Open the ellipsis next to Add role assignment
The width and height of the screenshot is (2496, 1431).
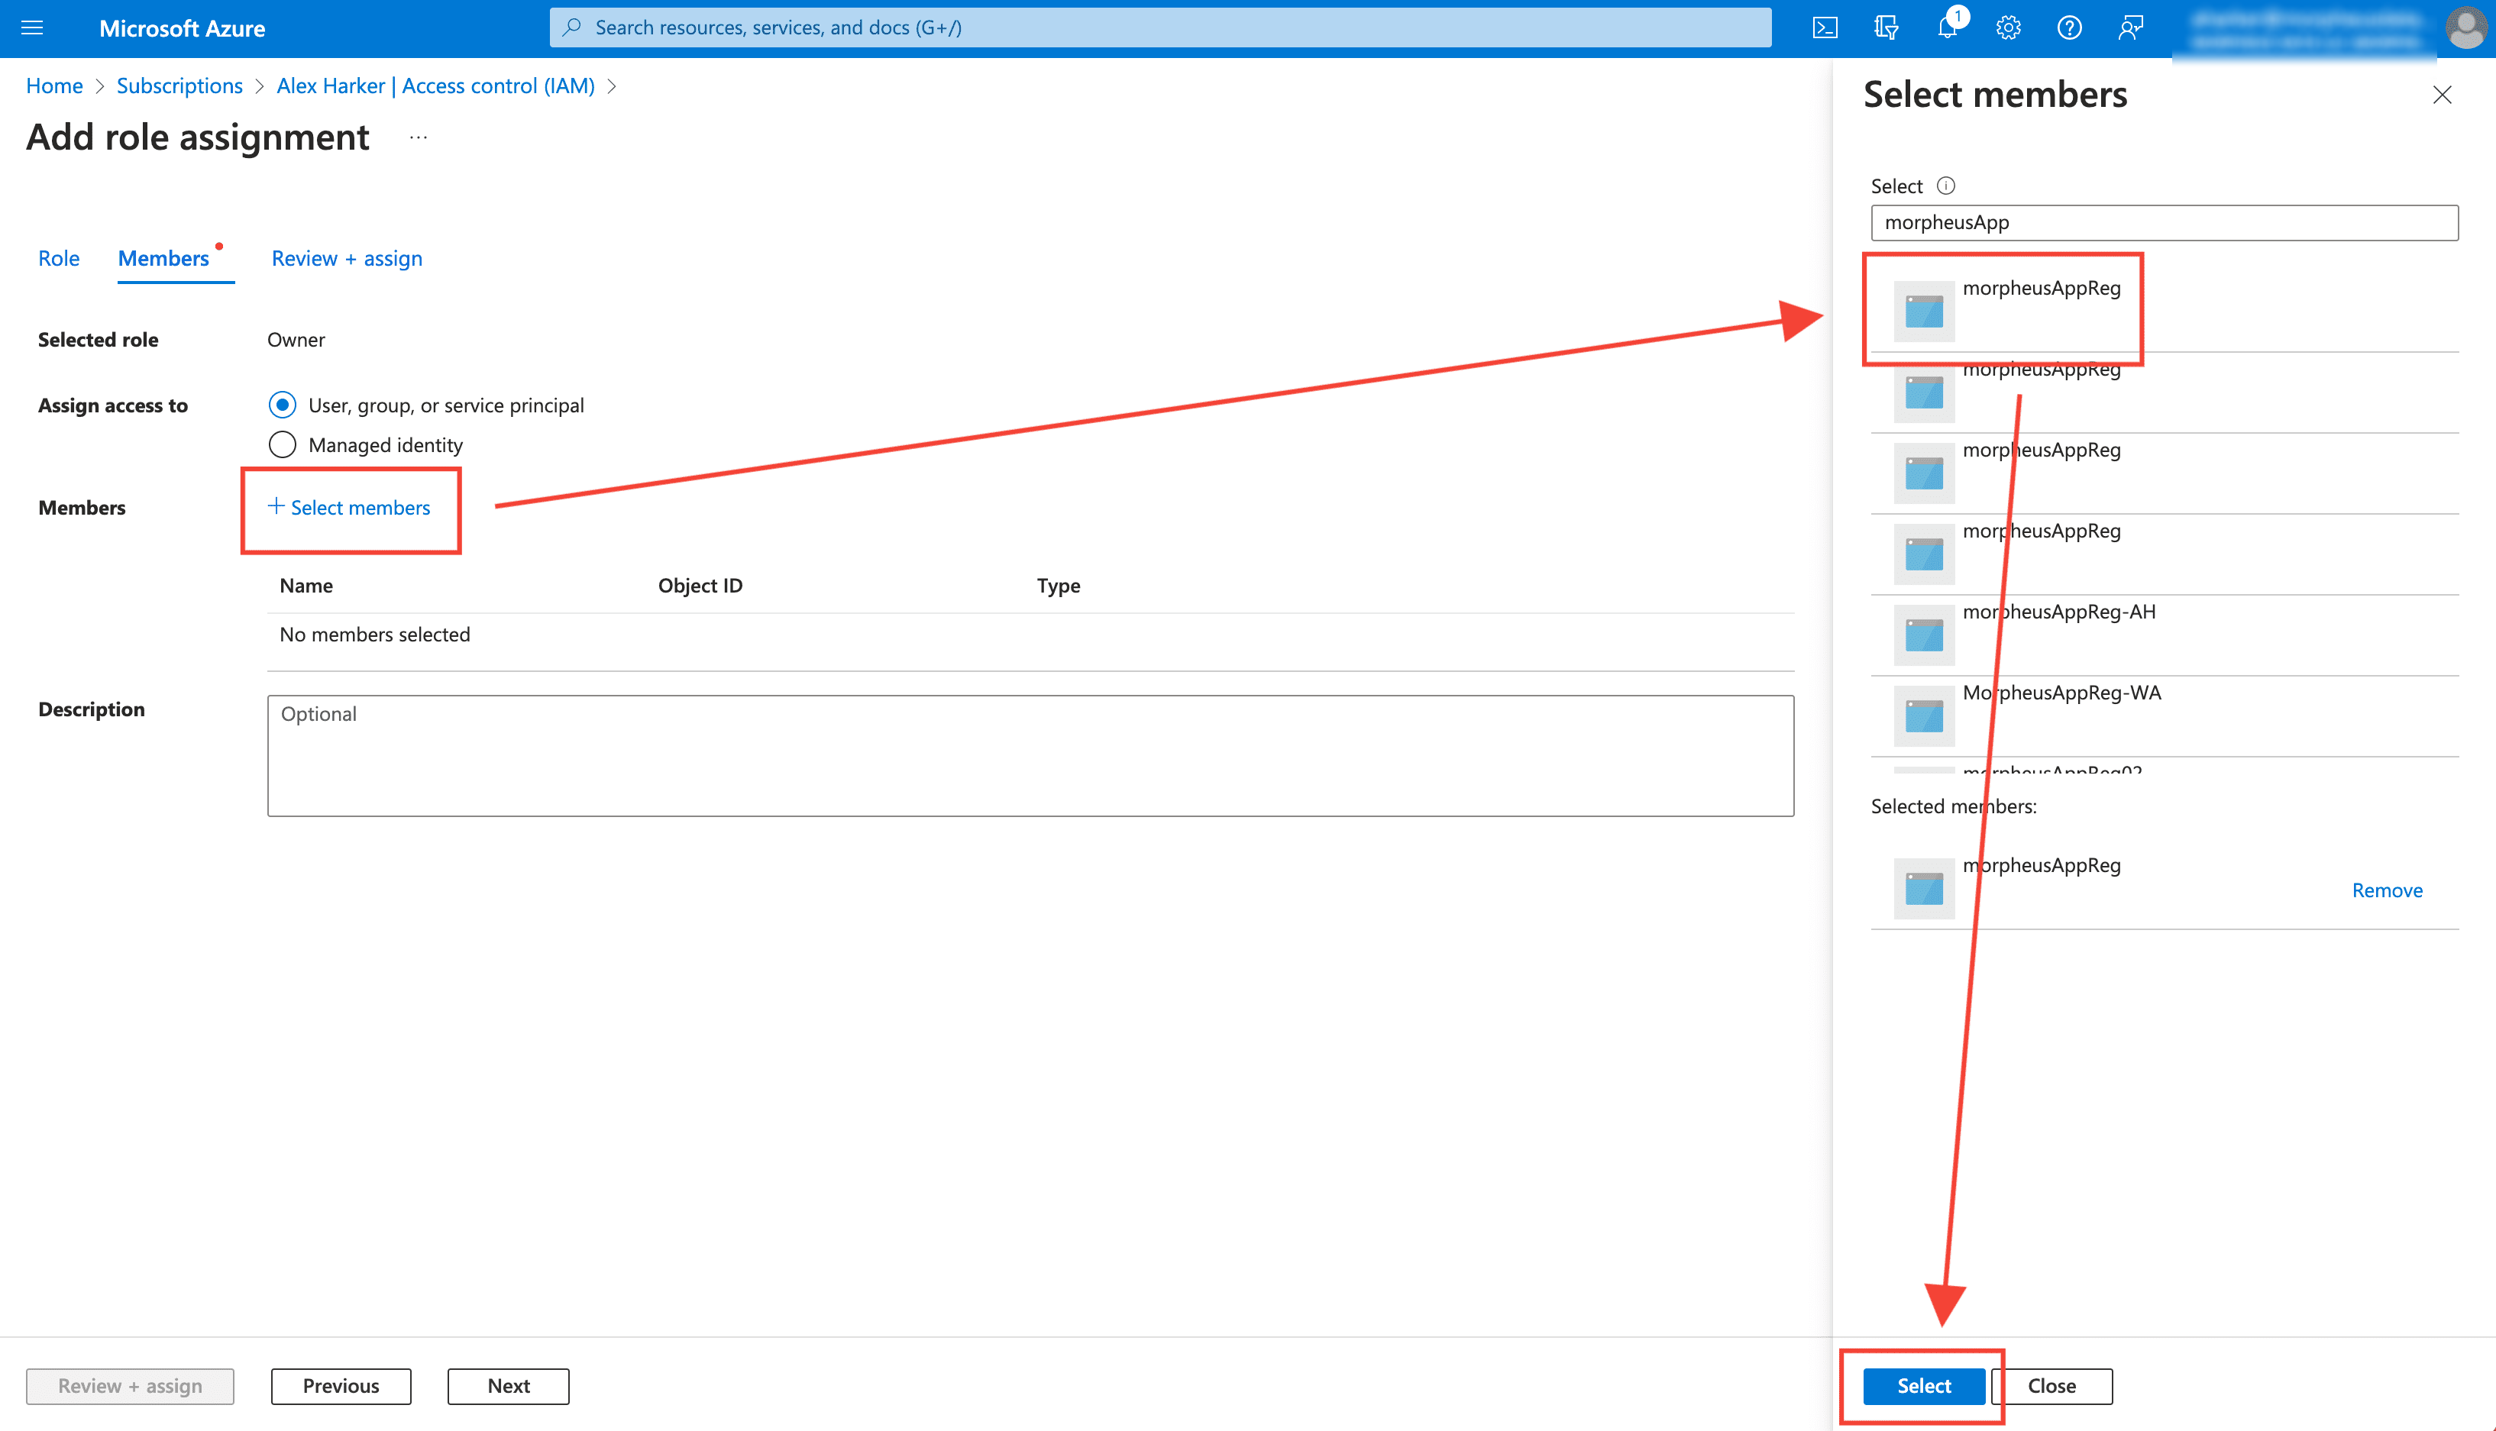419,137
